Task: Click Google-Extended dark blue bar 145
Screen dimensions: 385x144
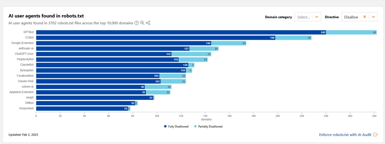Action: (124, 43)
